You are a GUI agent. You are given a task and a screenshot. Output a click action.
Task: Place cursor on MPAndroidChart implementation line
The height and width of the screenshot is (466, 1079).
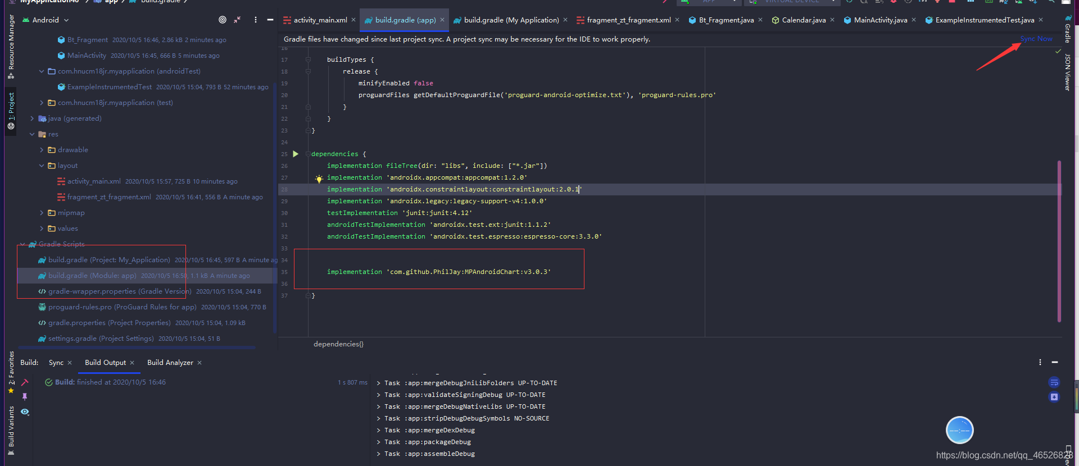pos(439,272)
